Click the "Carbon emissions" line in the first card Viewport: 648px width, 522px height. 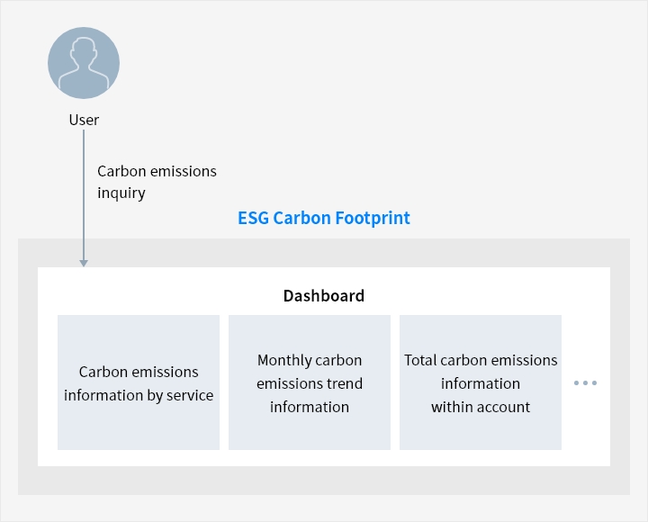click(139, 372)
